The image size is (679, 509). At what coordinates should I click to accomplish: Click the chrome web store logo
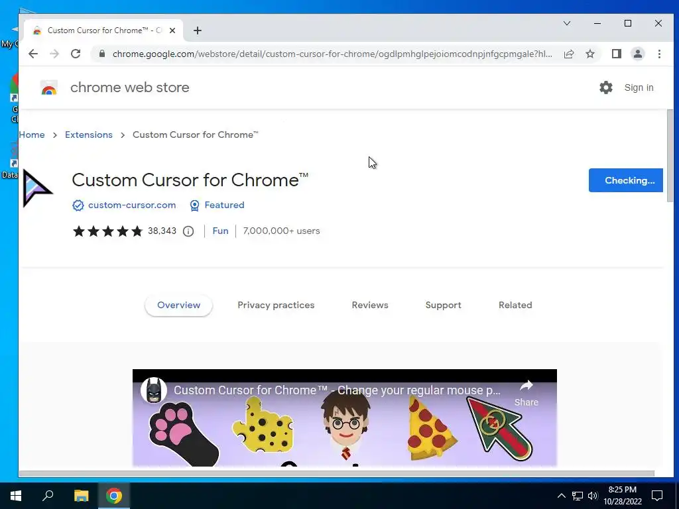point(49,87)
